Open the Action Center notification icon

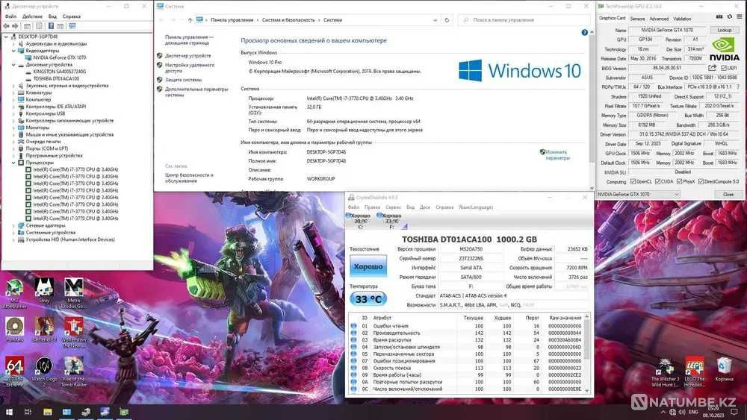[x=734, y=412]
